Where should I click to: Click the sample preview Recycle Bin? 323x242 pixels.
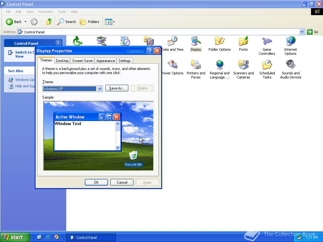(x=133, y=159)
